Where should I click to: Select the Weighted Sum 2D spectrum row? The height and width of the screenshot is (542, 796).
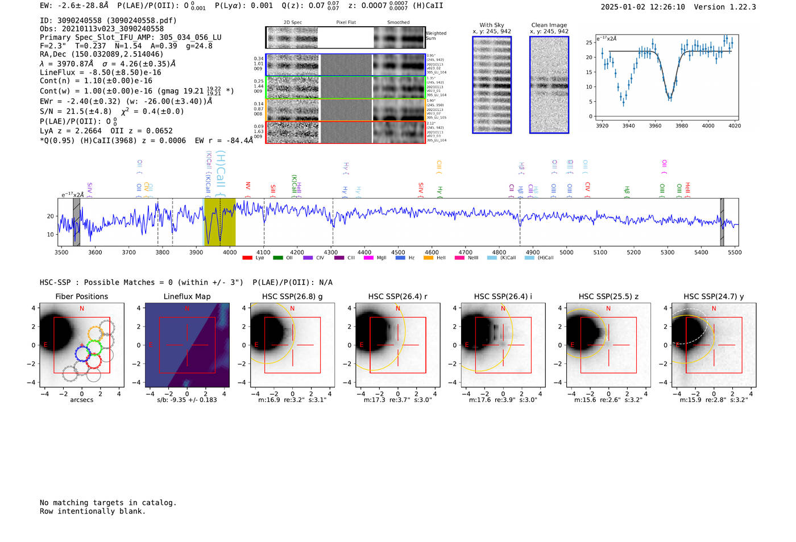[x=346, y=38]
